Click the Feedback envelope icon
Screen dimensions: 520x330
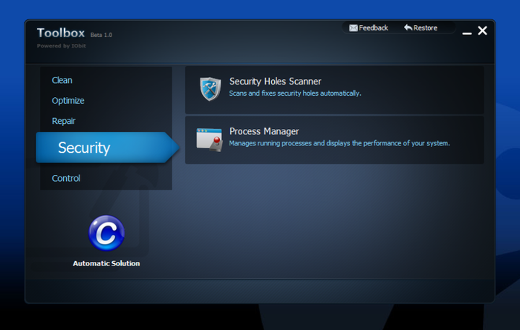[x=353, y=28]
